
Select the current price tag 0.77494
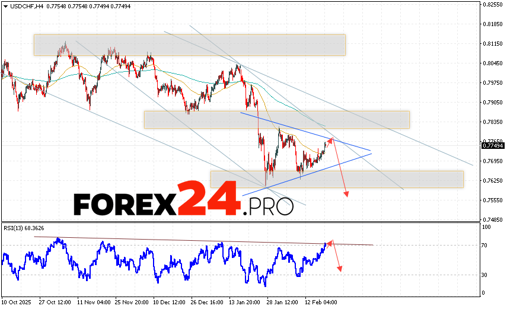493,145
